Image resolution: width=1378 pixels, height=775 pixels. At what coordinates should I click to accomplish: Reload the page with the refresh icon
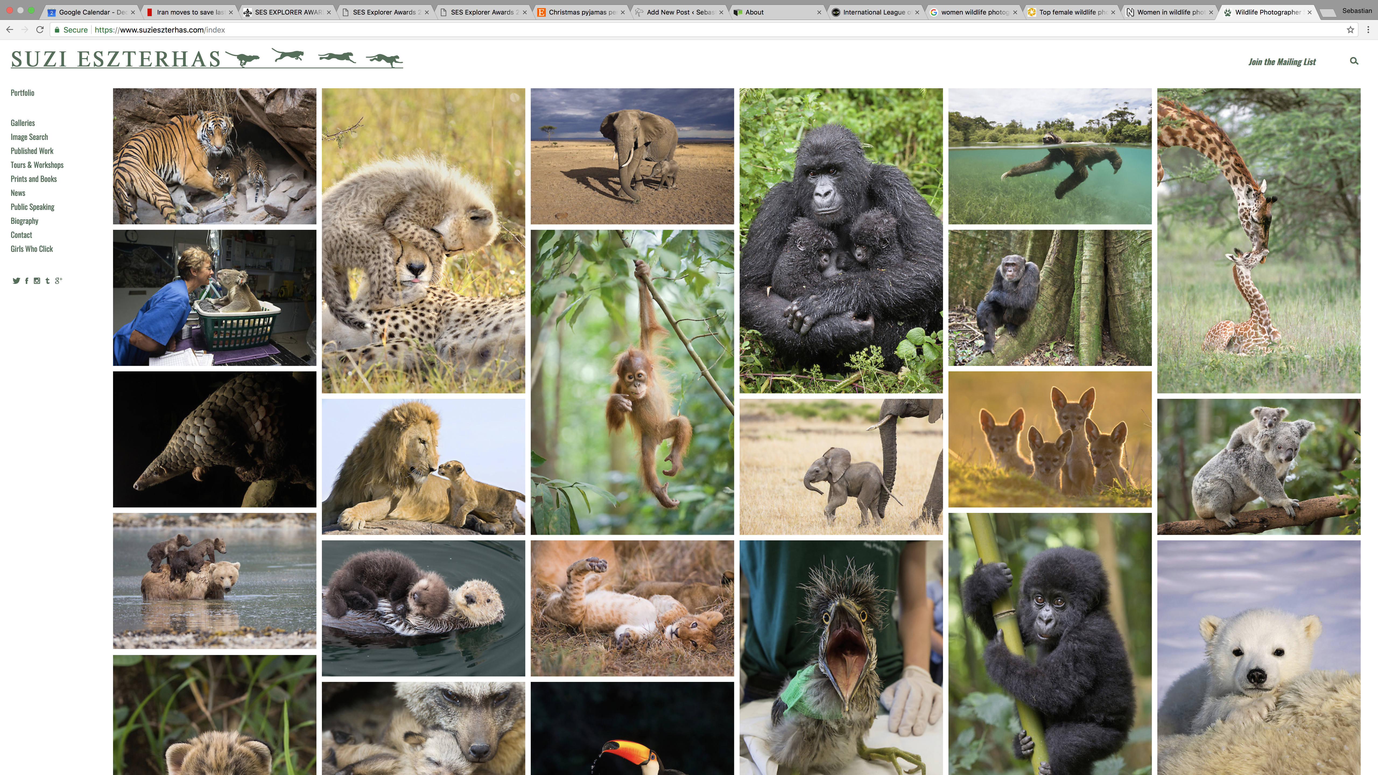40,30
